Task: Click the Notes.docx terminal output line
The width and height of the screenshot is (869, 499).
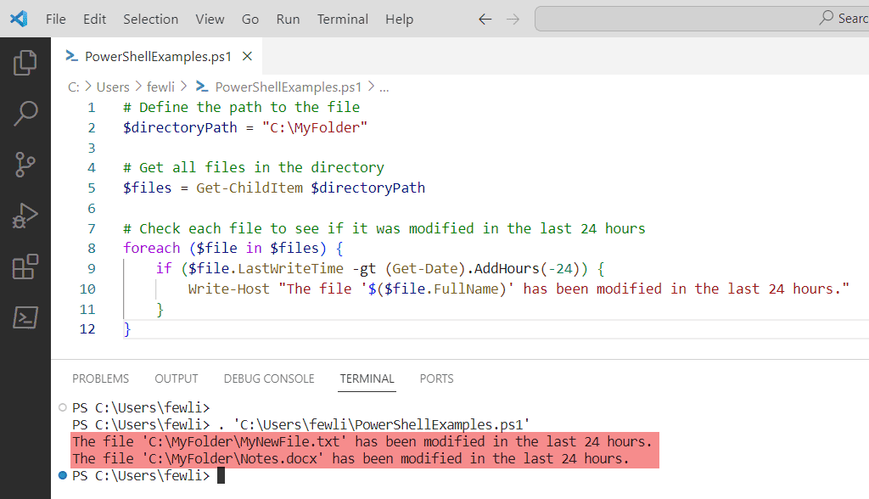Action: (x=350, y=458)
